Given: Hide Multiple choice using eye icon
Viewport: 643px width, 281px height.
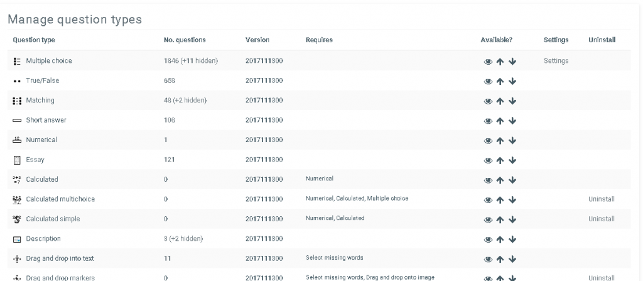Looking at the screenshot, I should click(x=487, y=62).
